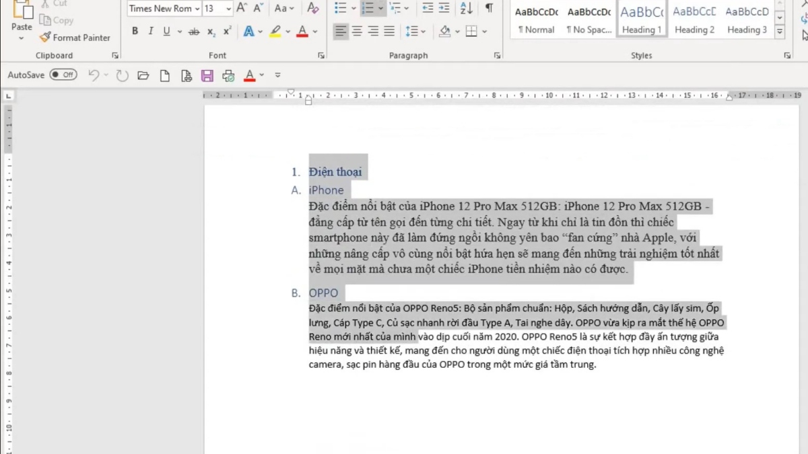The height and width of the screenshot is (454, 808).
Task: Toggle Show/Hide paragraph marks
Action: 489,8
